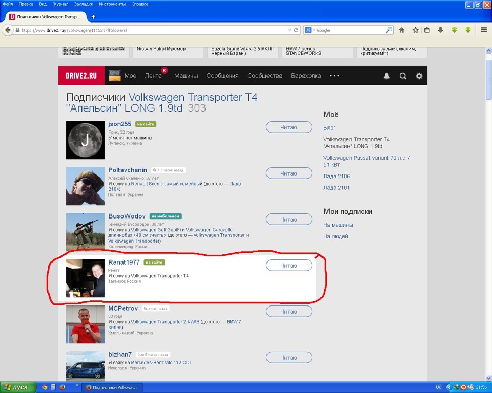This screenshot has width=492, height=393.
Task: Open a new browser tab
Action: click(93, 17)
